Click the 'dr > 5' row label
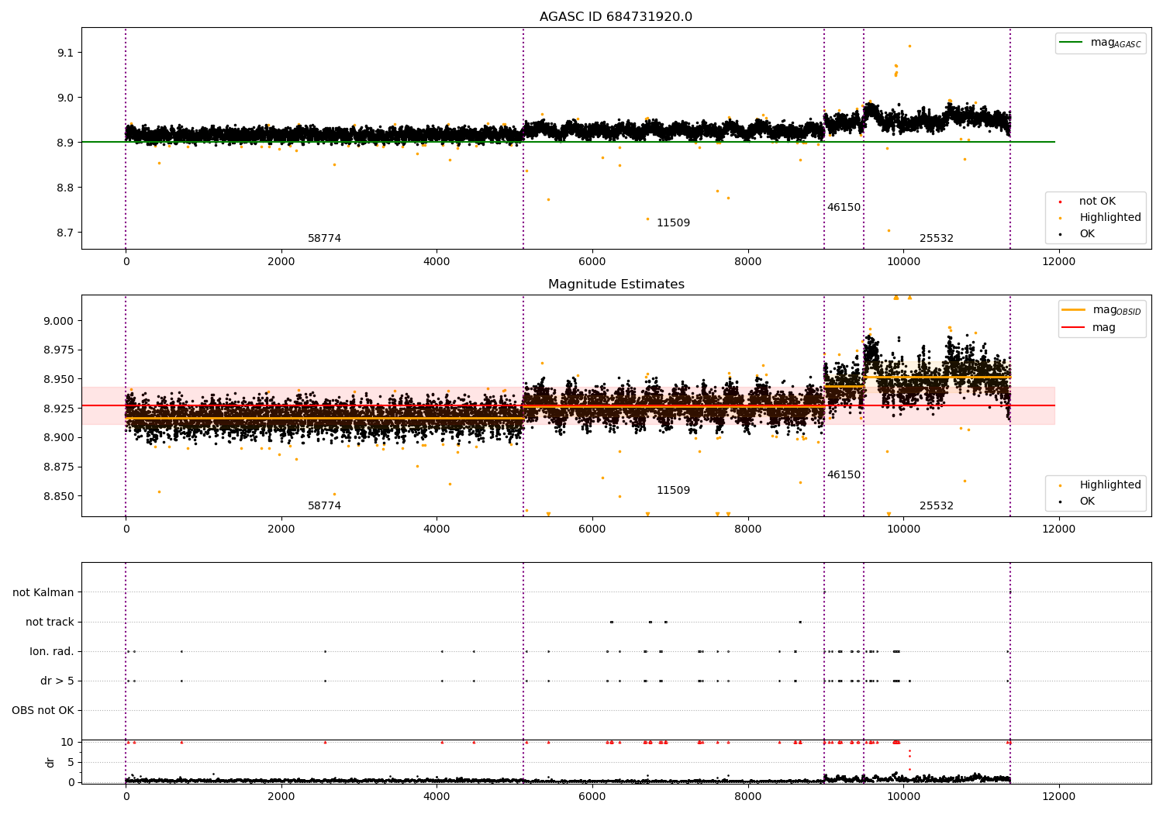Screen dimensions: 1163x814 pyautogui.click(x=57, y=681)
